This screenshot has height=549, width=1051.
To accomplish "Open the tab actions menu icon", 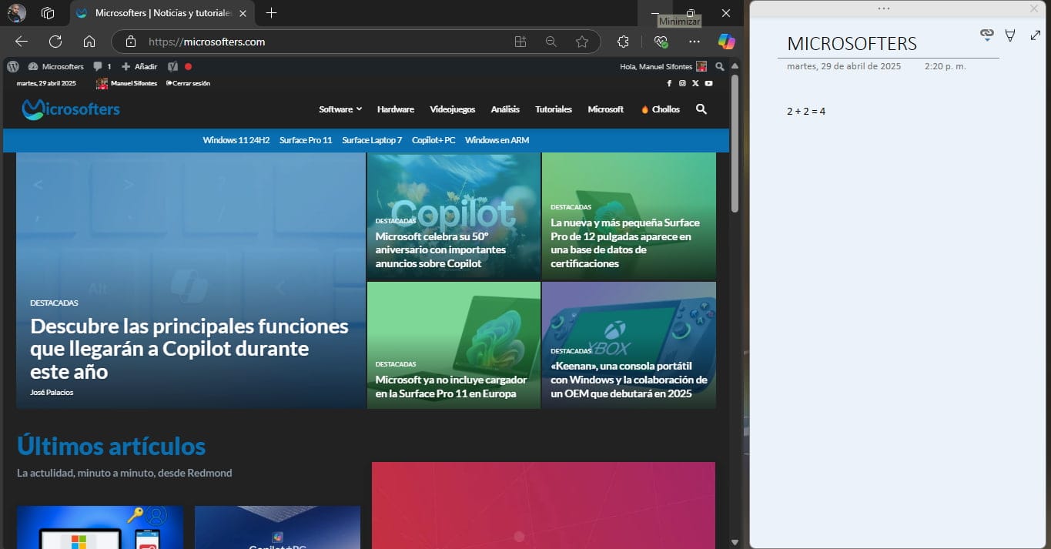I will [48, 13].
